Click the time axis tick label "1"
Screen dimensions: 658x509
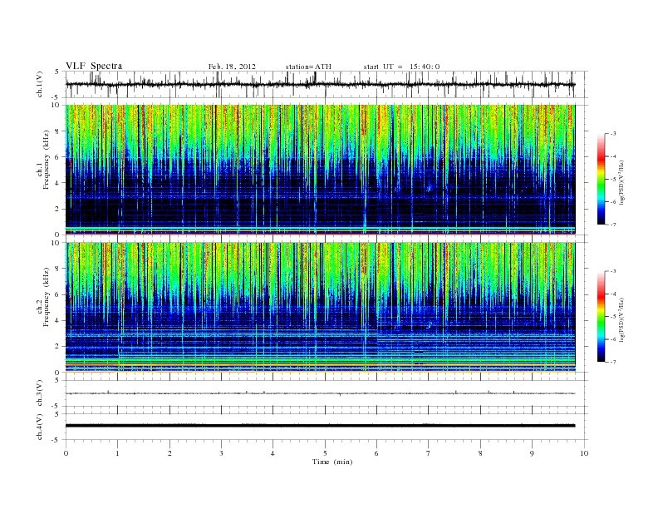point(118,453)
